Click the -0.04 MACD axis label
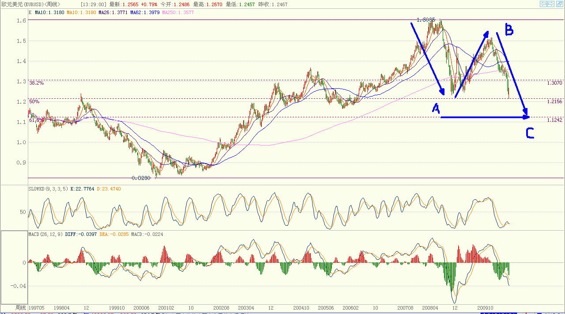The width and height of the screenshot is (565, 314). click(17, 286)
